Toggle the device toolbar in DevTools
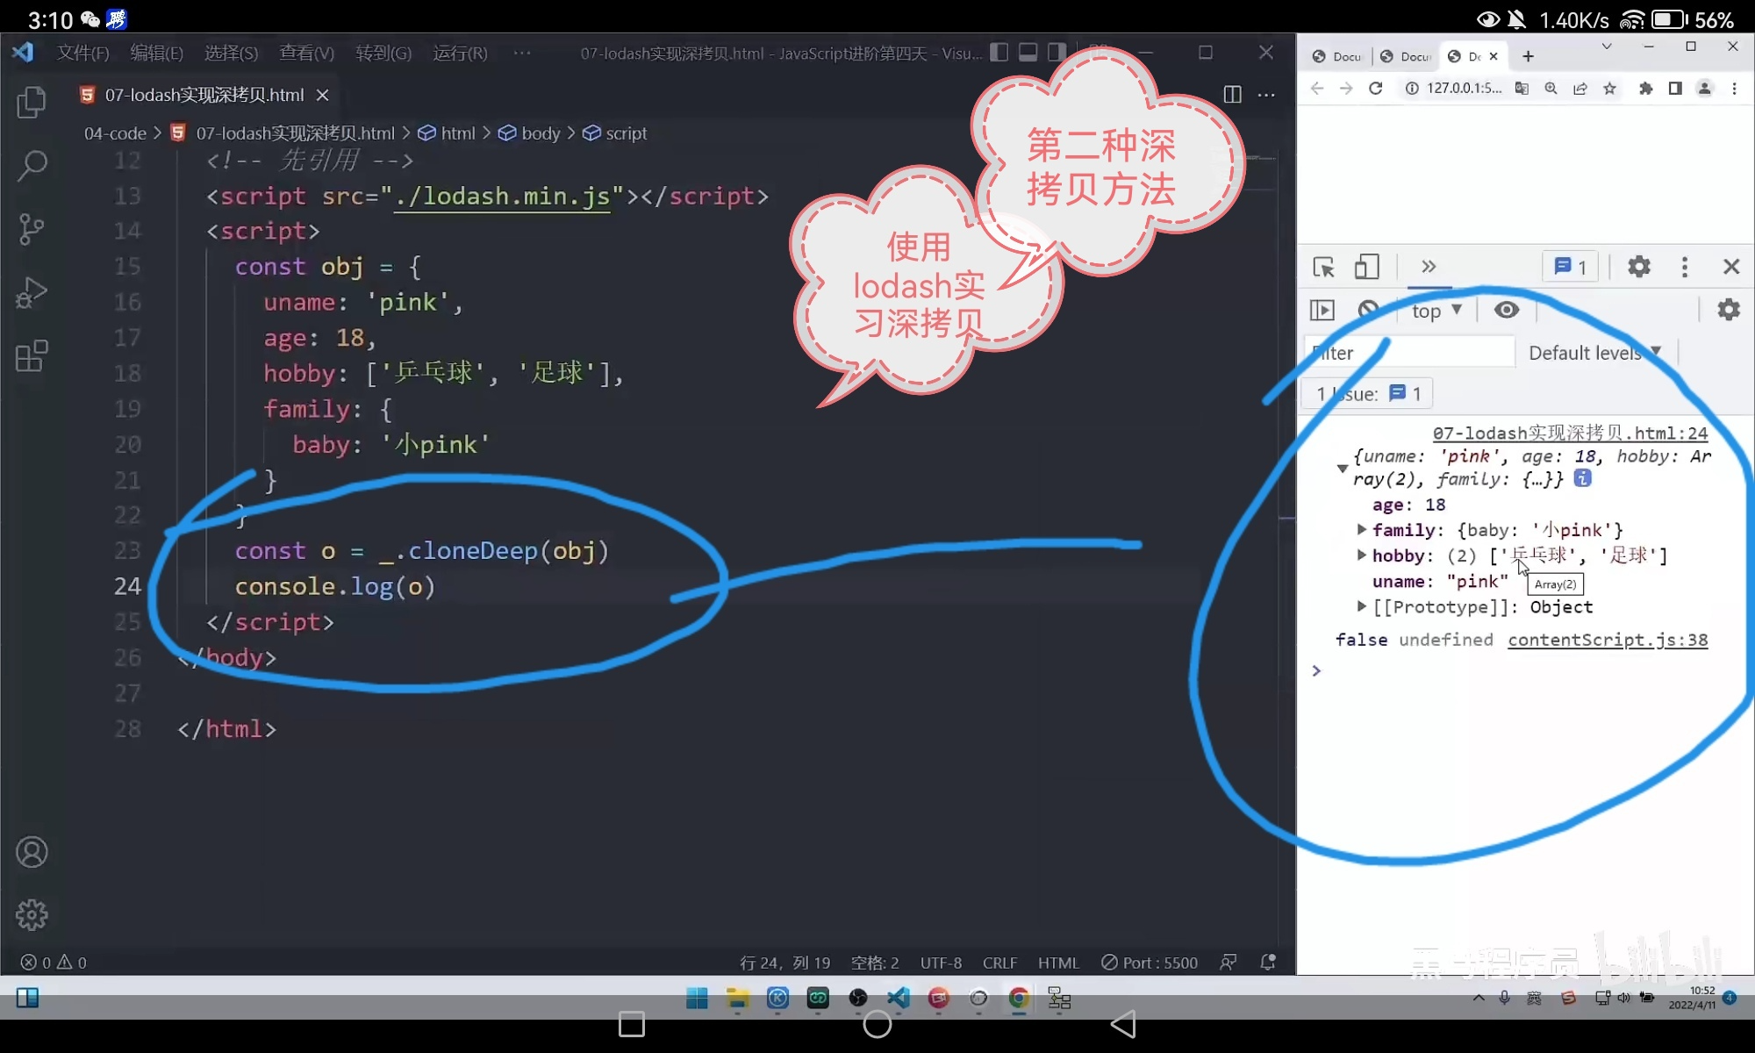Viewport: 1755px width, 1053px height. coord(1366,267)
